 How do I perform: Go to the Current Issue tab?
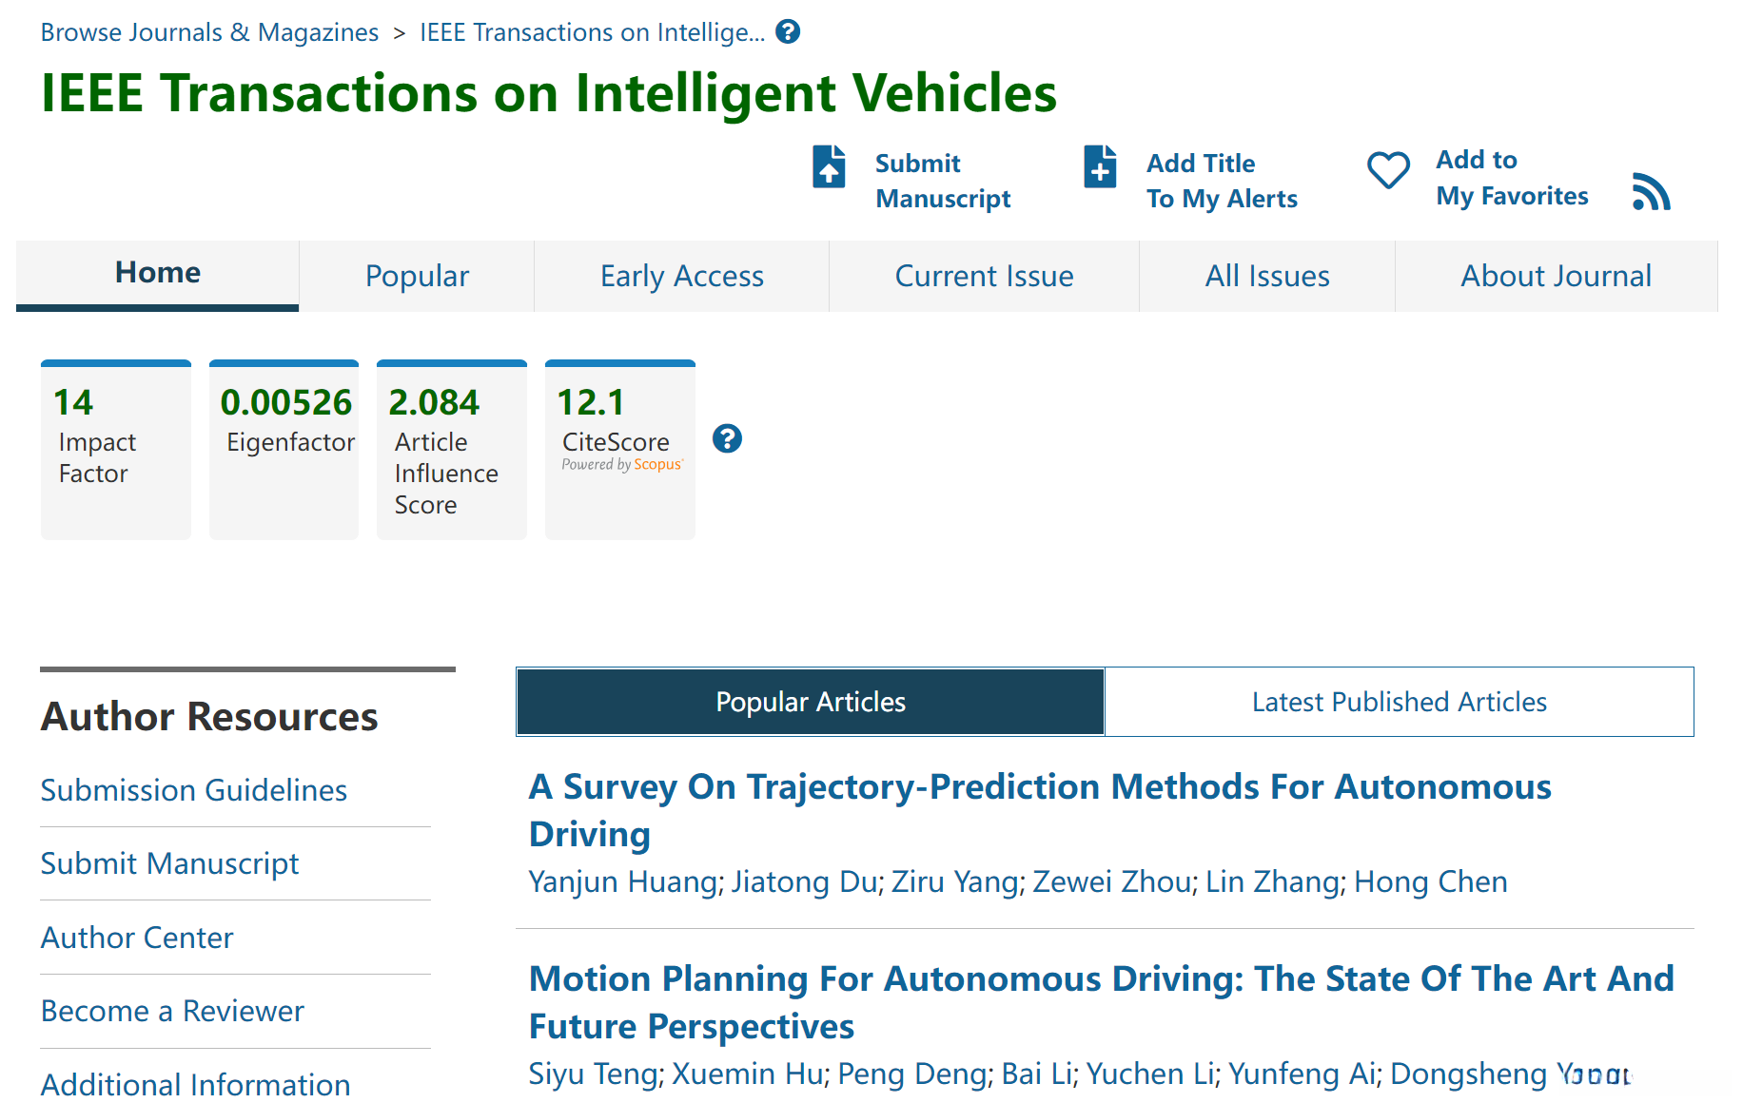click(x=984, y=276)
